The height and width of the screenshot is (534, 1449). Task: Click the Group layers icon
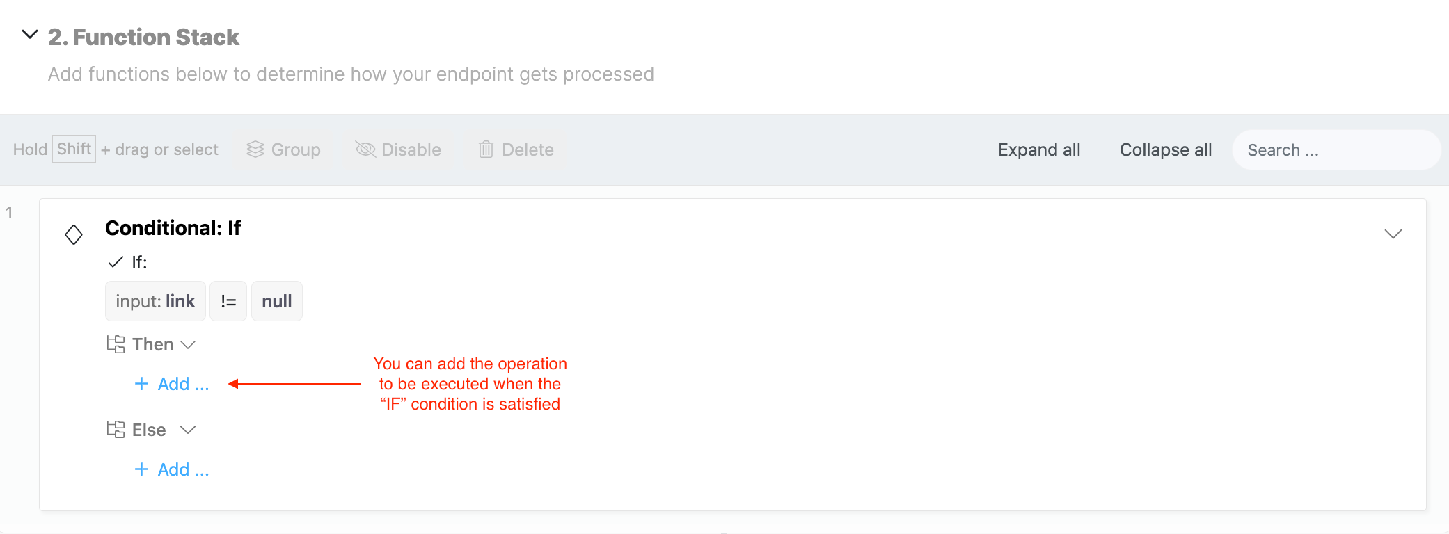pos(255,149)
